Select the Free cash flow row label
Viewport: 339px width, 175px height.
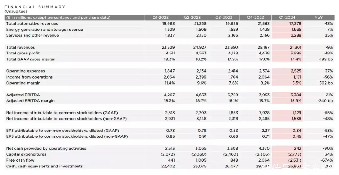click(x=20, y=160)
